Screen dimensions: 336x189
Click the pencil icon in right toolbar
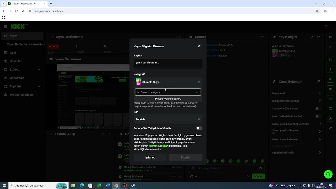(330, 47)
